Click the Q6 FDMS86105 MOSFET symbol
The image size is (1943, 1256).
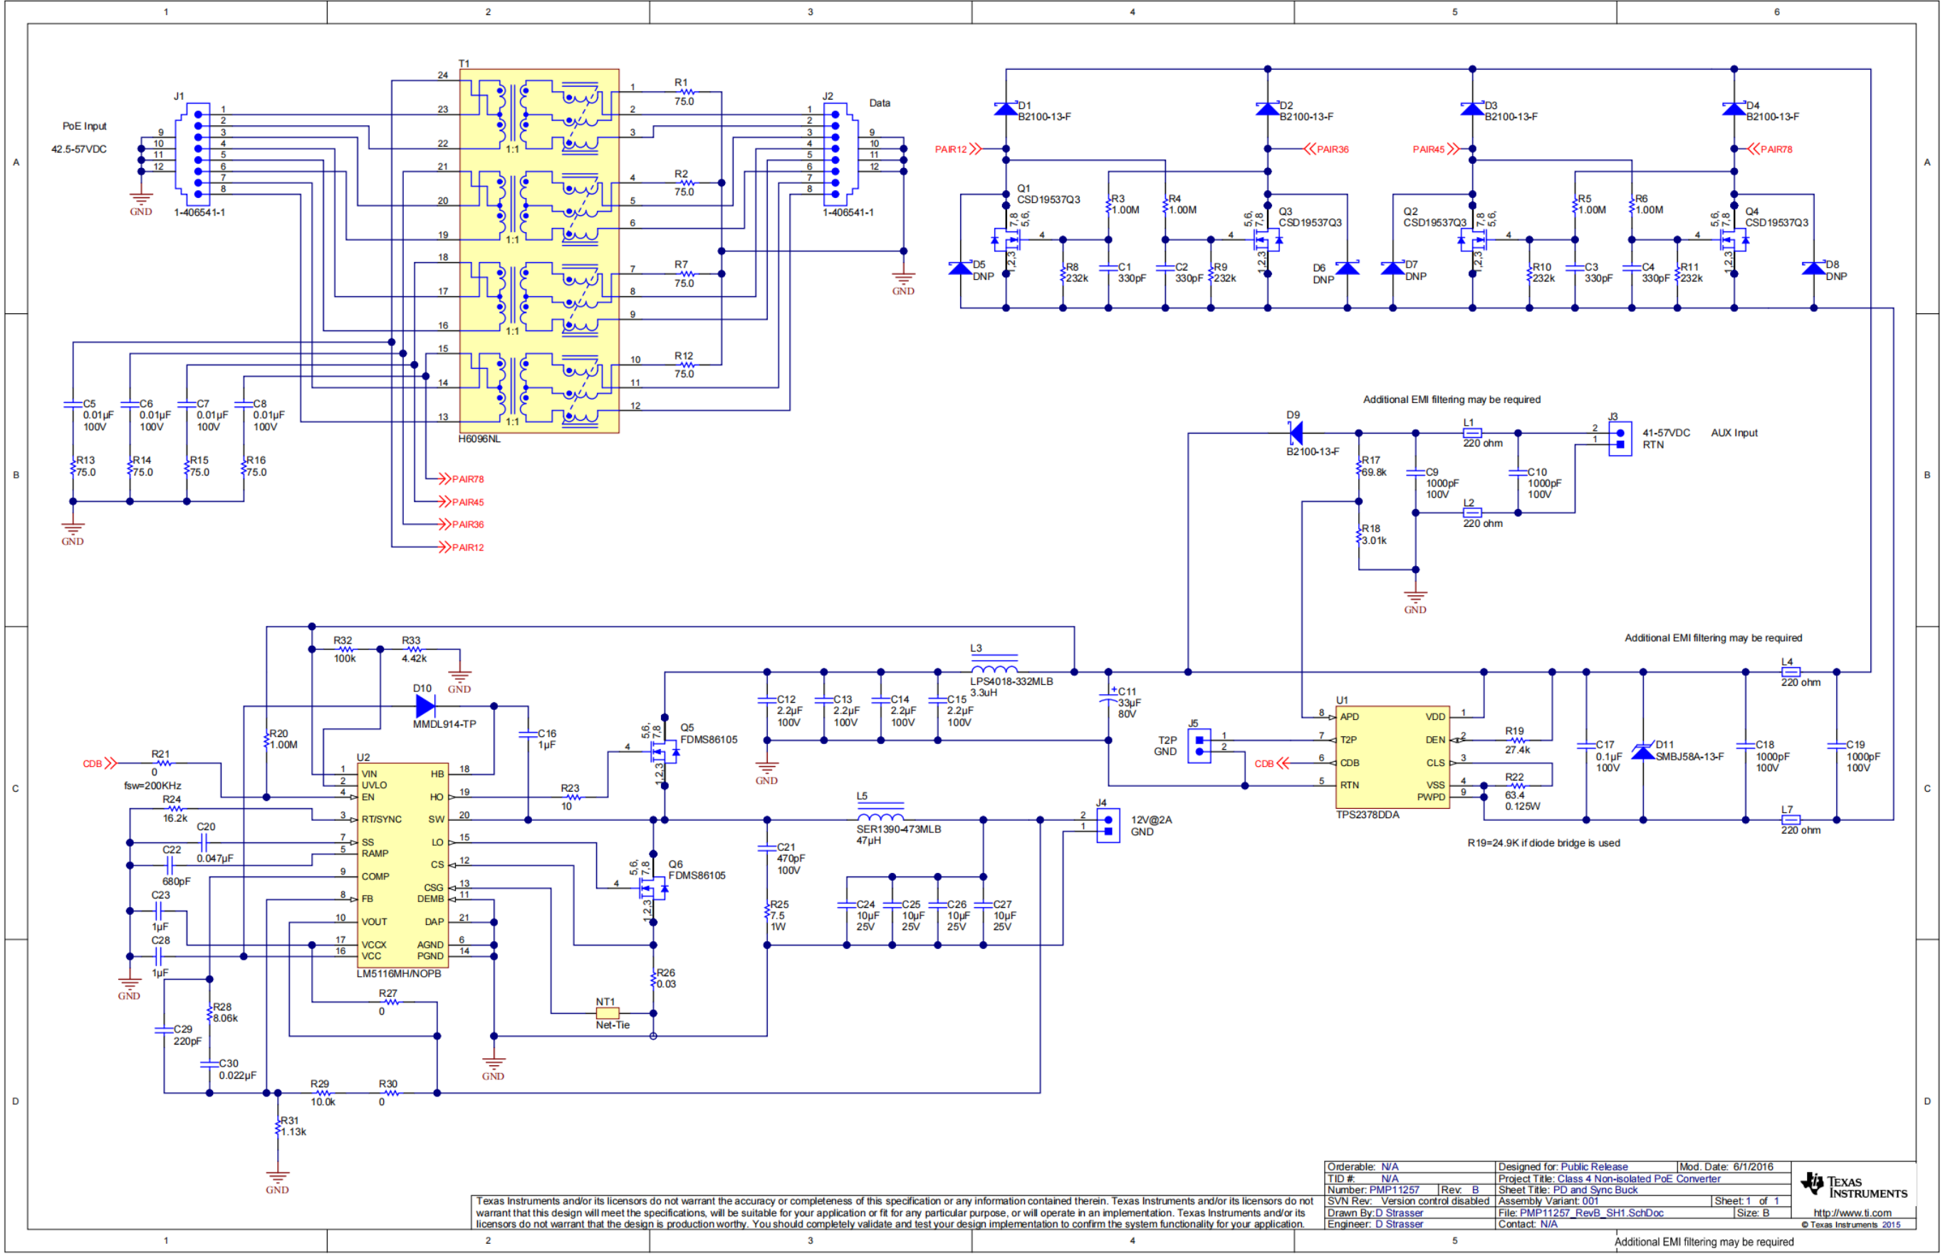(x=652, y=888)
